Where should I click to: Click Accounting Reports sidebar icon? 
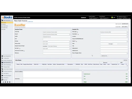(x=2, y=76)
